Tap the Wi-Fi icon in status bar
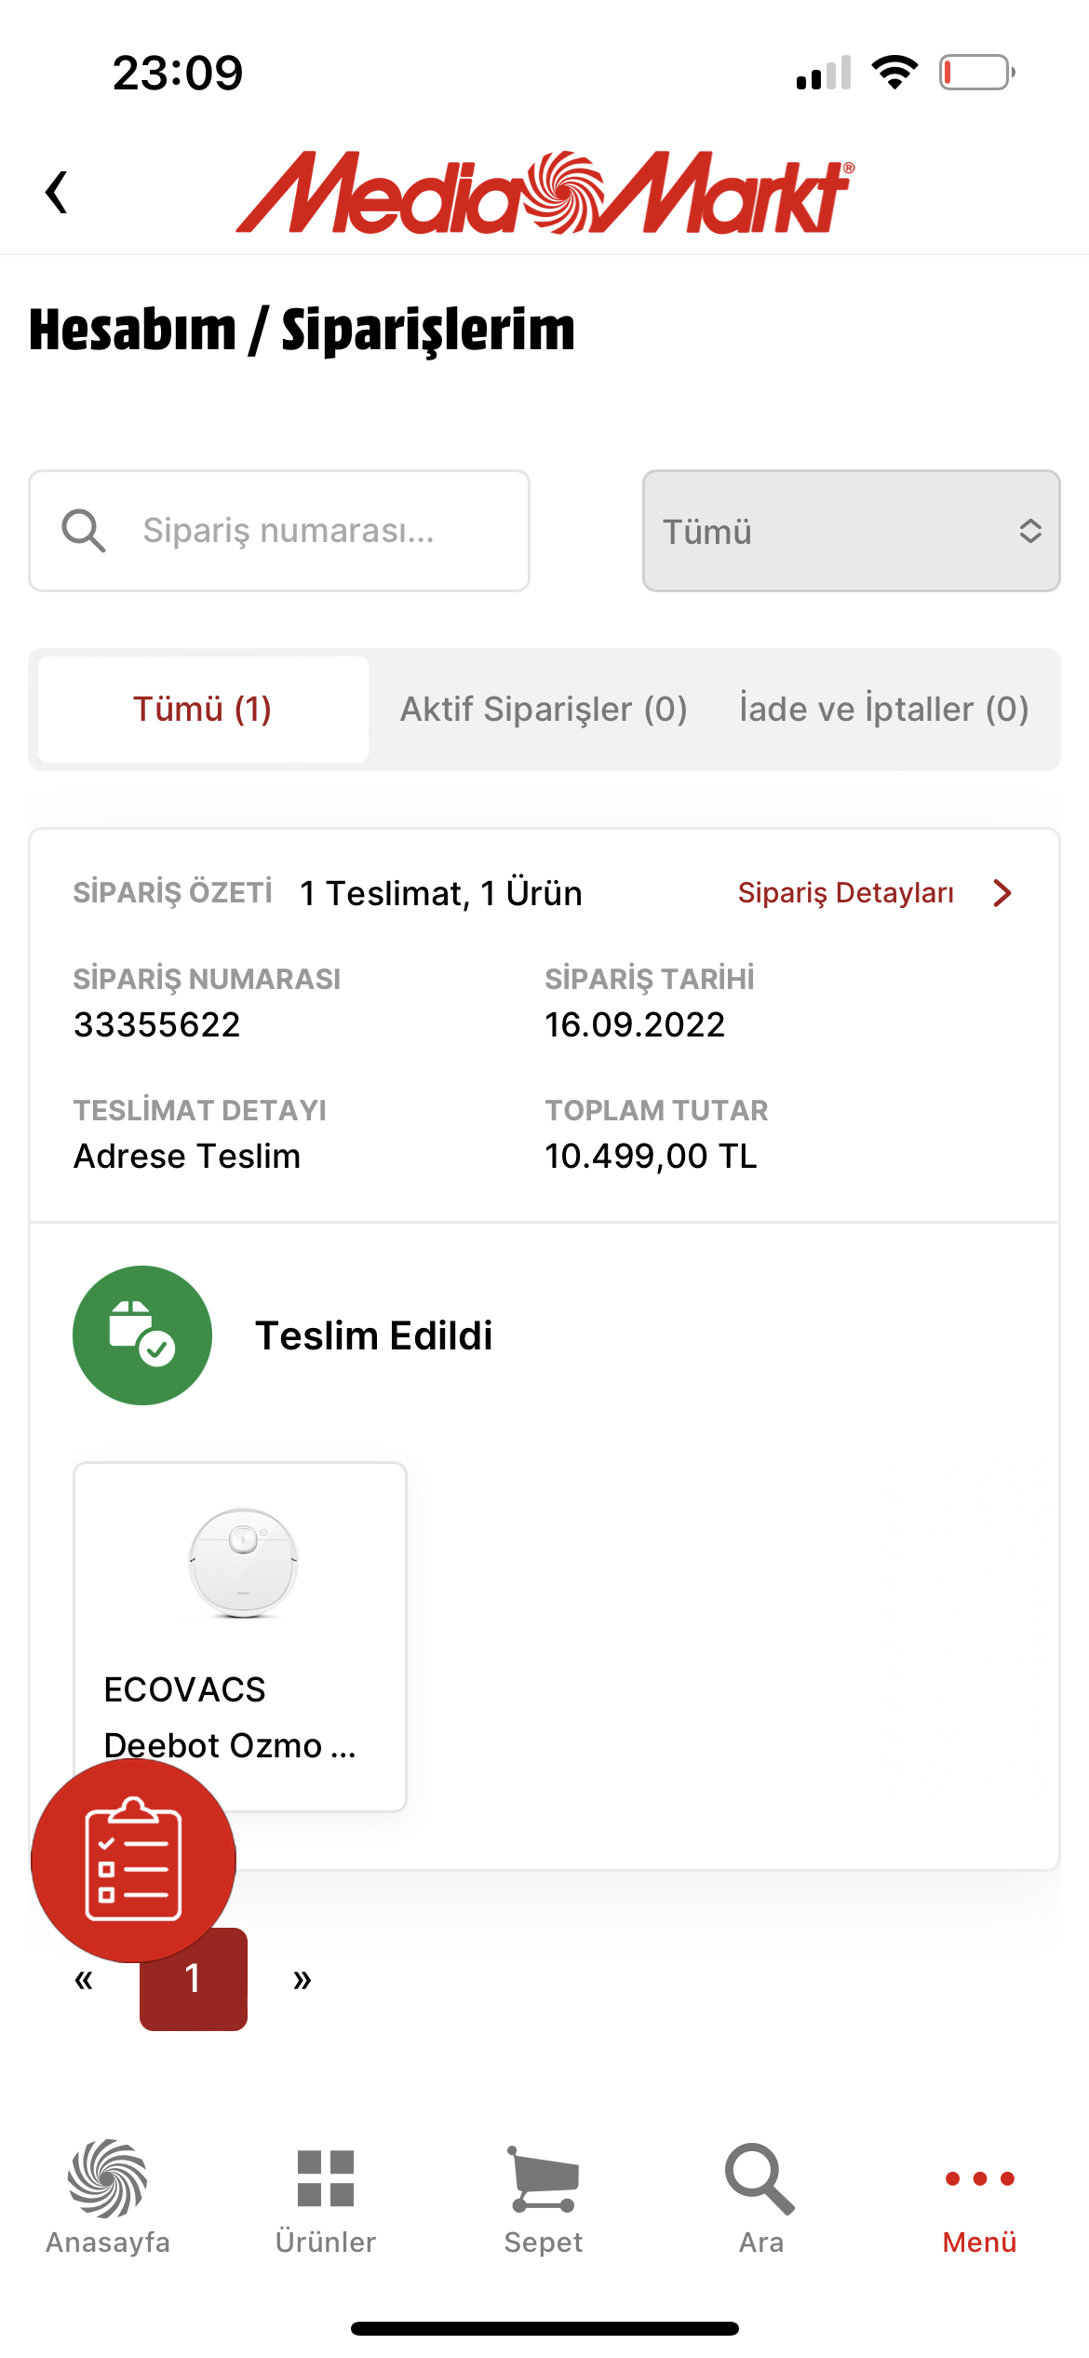This screenshot has height=2358, width=1089. [x=894, y=73]
